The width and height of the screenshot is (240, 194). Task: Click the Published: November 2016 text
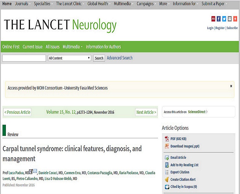click(19, 185)
